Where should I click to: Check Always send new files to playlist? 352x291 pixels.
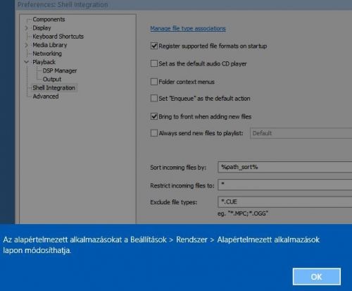coord(154,133)
